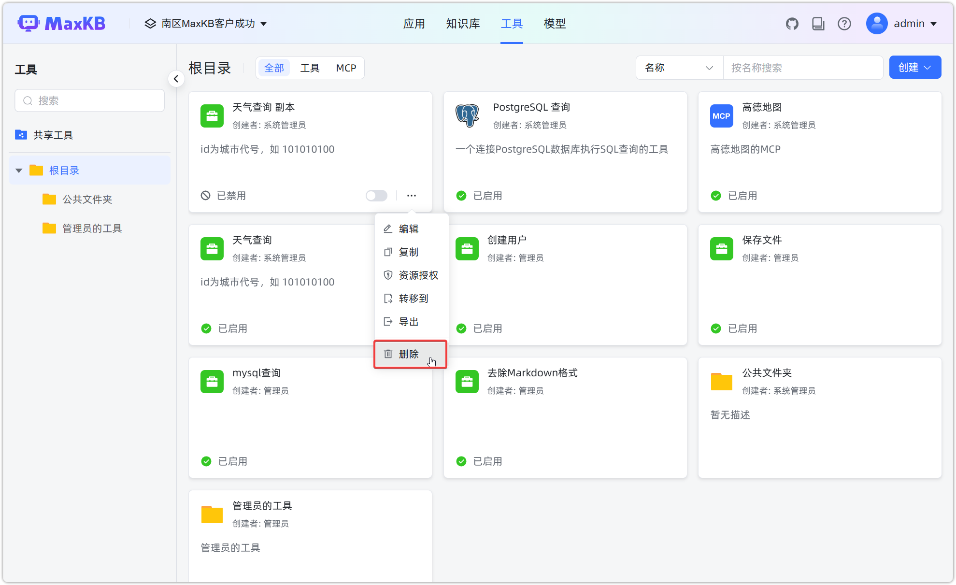Switch to the MCP filter tab
Viewport: 956px width, 585px height.
coord(346,68)
